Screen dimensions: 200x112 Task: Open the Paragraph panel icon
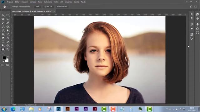click(192, 19)
